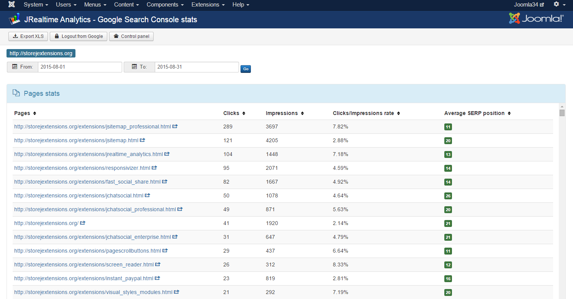
Task: Open calendar icon for From date
Action: point(15,67)
